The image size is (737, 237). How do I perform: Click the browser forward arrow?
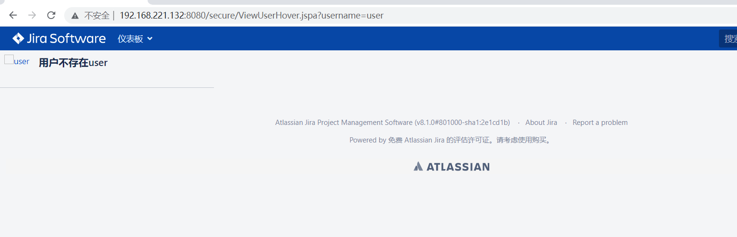coord(32,15)
